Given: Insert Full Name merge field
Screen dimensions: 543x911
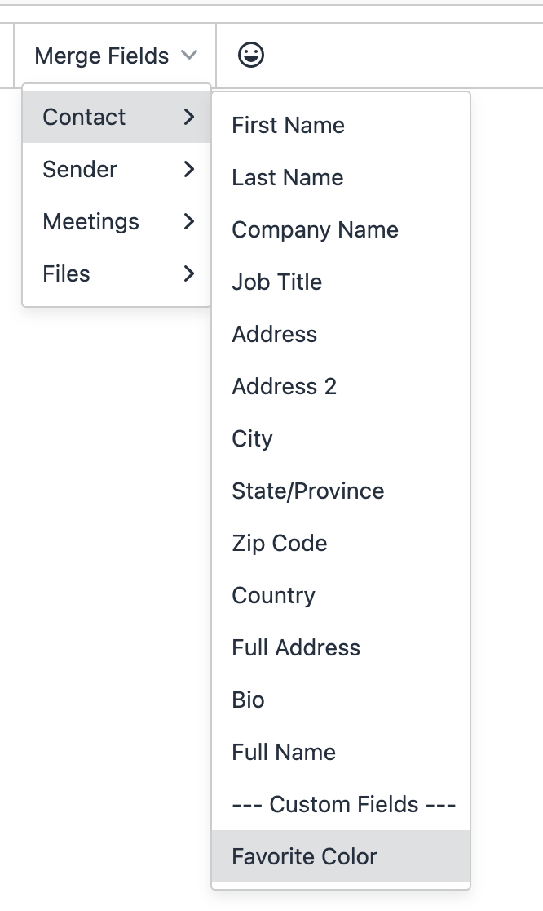Looking at the screenshot, I should (341, 753).
